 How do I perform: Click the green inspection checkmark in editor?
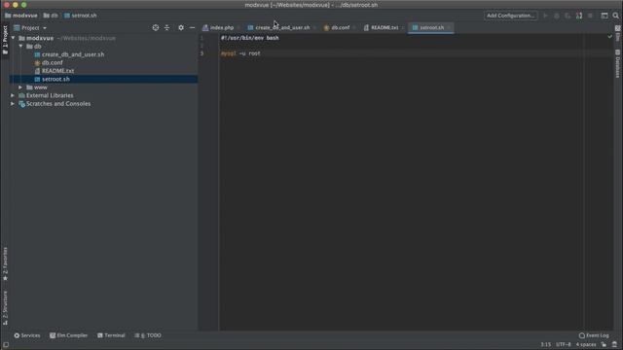(610, 37)
